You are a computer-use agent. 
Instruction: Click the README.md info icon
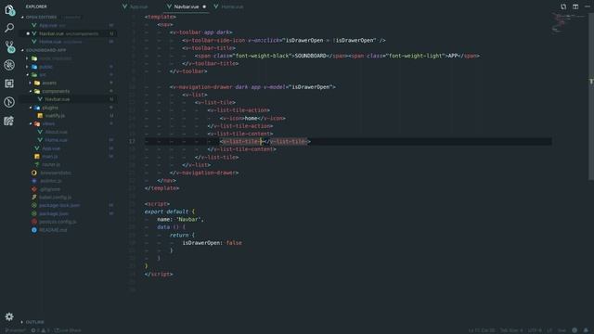click(34, 230)
